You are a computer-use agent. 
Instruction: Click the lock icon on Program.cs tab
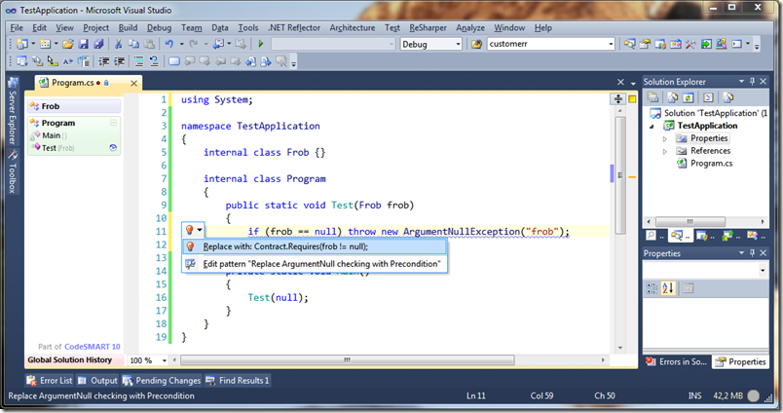click(106, 83)
